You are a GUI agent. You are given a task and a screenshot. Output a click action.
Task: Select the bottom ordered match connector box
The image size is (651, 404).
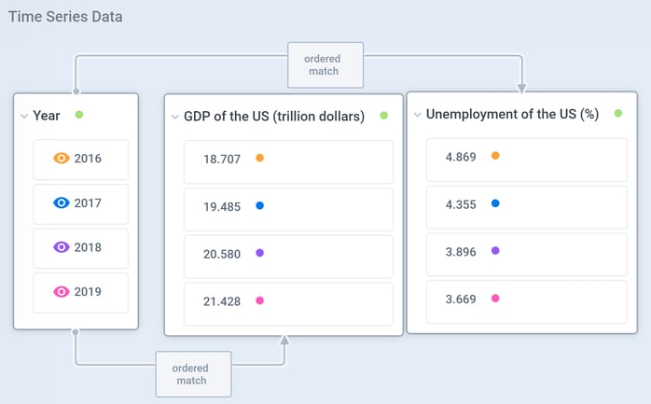pos(193,374)
